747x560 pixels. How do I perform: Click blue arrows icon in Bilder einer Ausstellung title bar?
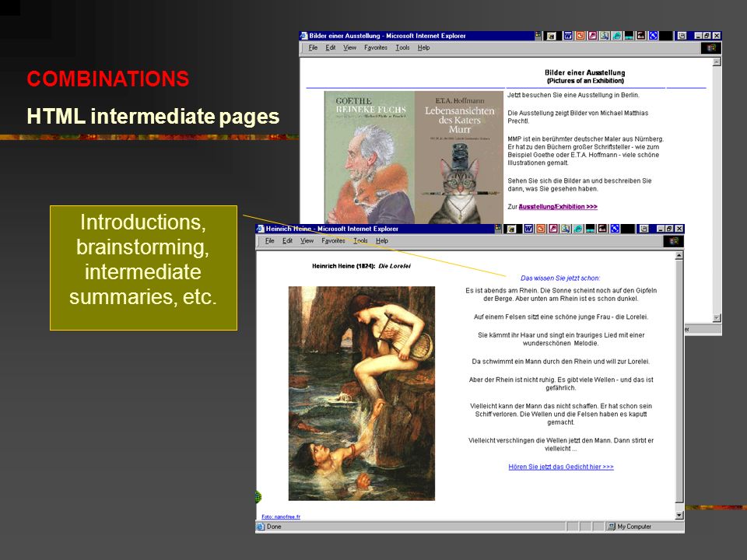click(x=653, y=35)
